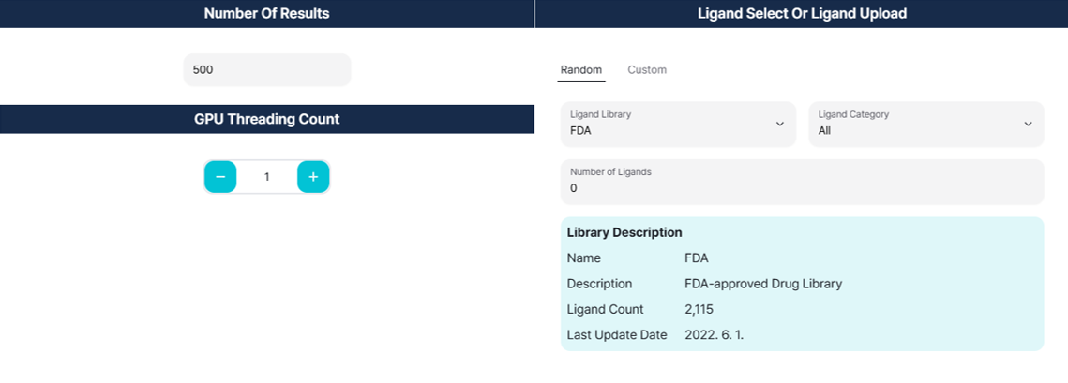
Task: Switch to the Custom tab
Action: pos(647,70)
